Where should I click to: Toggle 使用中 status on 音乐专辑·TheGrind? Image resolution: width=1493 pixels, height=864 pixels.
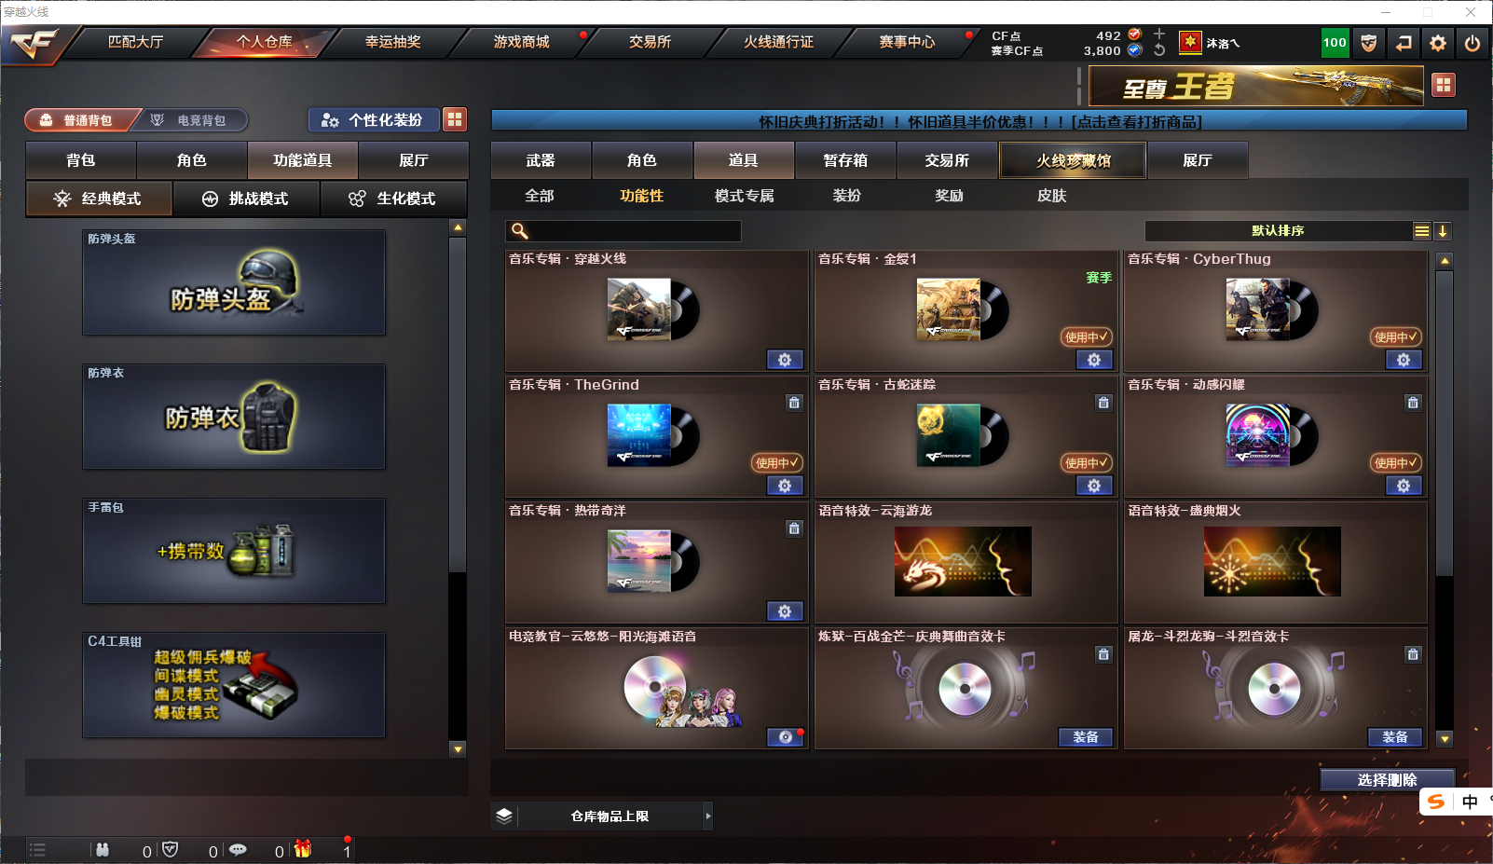coord(776,463)
